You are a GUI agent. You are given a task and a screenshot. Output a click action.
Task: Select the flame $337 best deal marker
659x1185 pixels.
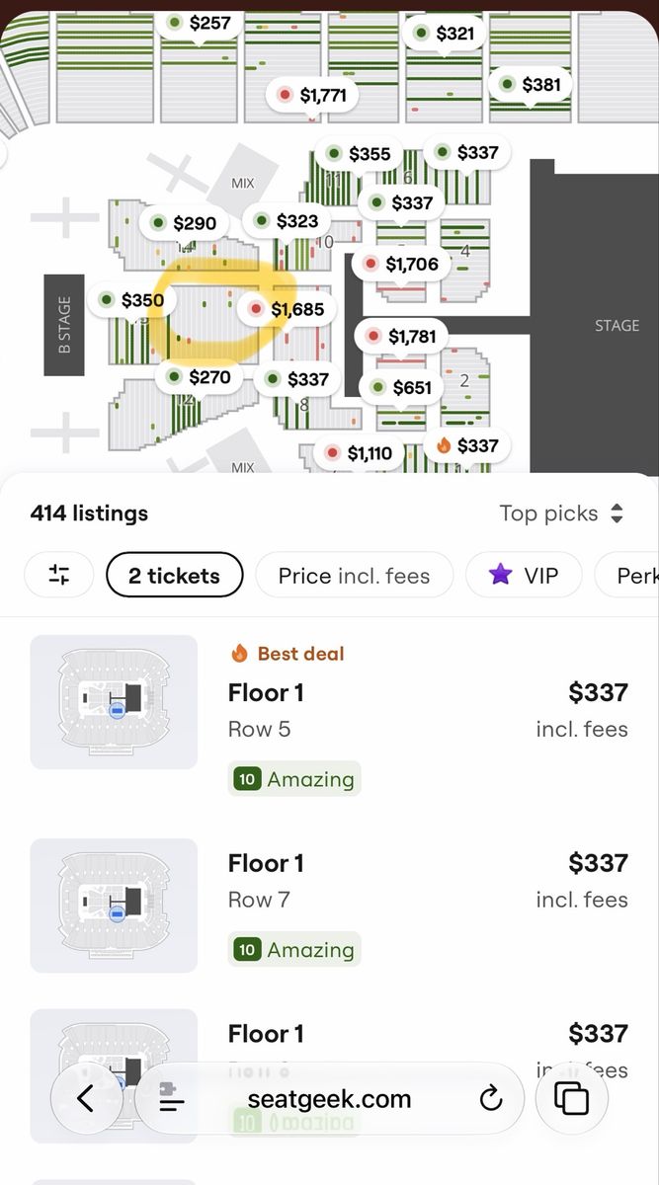tap(468, 445)
